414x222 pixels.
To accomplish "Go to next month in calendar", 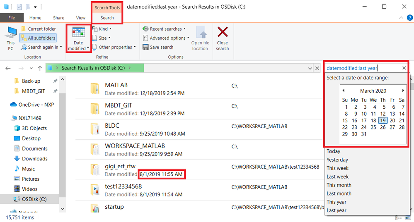I will coord(403,91).
